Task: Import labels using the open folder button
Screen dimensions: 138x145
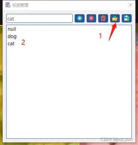Action: coord(115,18)
